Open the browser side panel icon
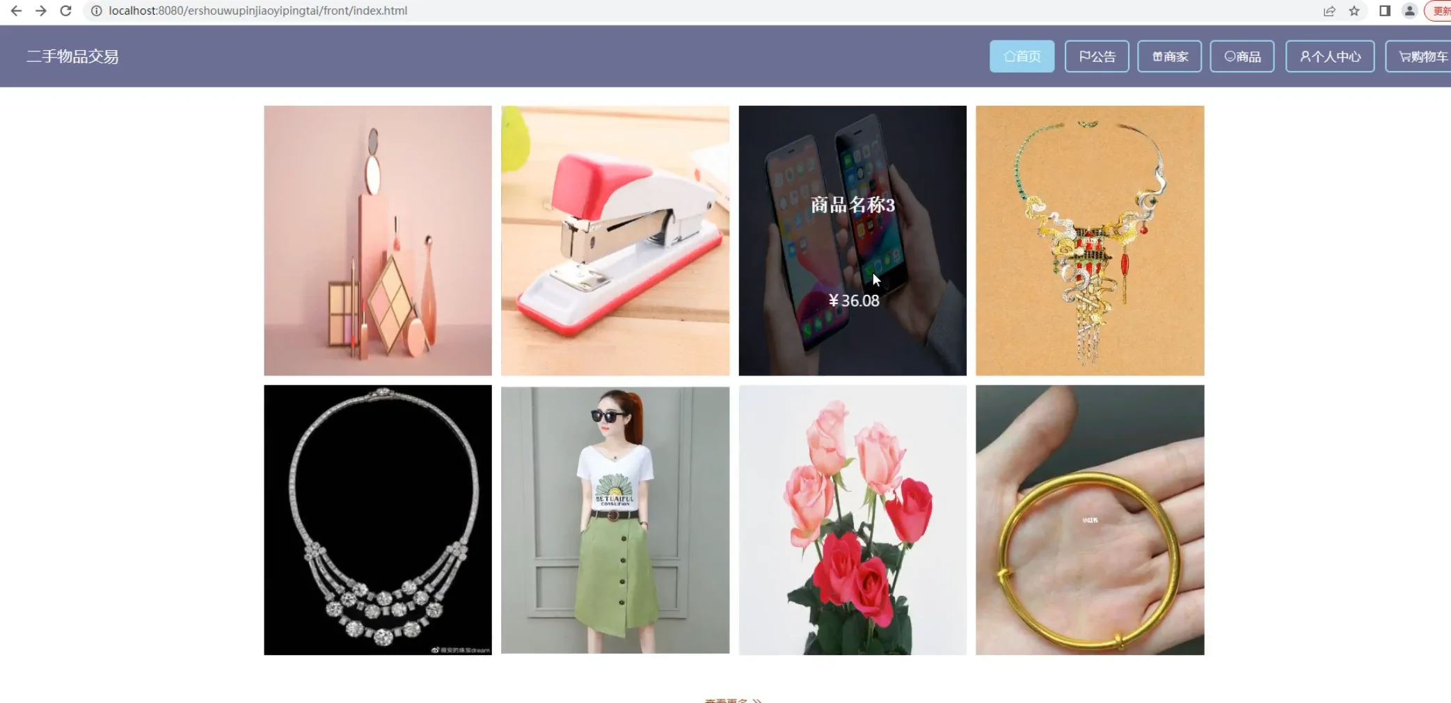This screenshot has width=1451, height=703. 1385,10
